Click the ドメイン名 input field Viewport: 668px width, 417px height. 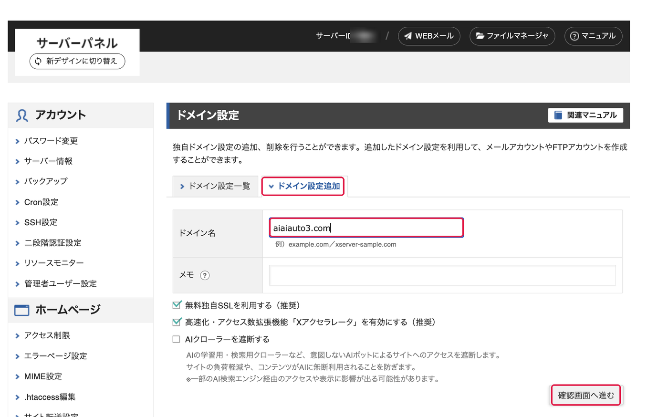pyautogui.click(x=366, y=228)
